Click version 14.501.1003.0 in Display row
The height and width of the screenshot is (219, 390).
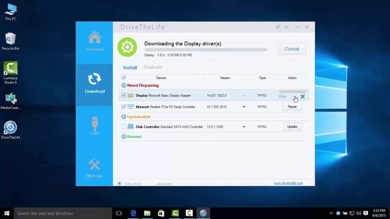tap(216, 96)
